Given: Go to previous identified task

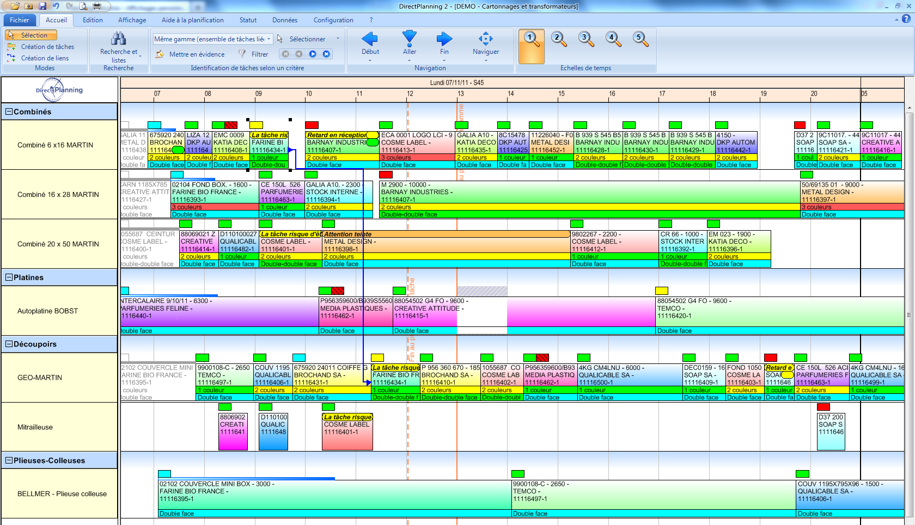Looking at the screenshot, I should [x=299, y=54].
